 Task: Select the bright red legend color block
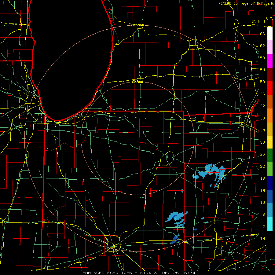270,88
